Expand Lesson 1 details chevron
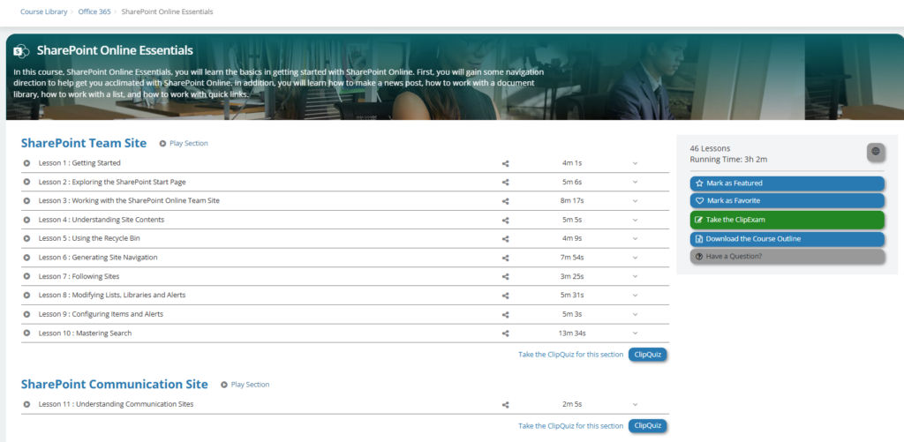The width and height of the screenshot is (904, 442). pos(636,163)
